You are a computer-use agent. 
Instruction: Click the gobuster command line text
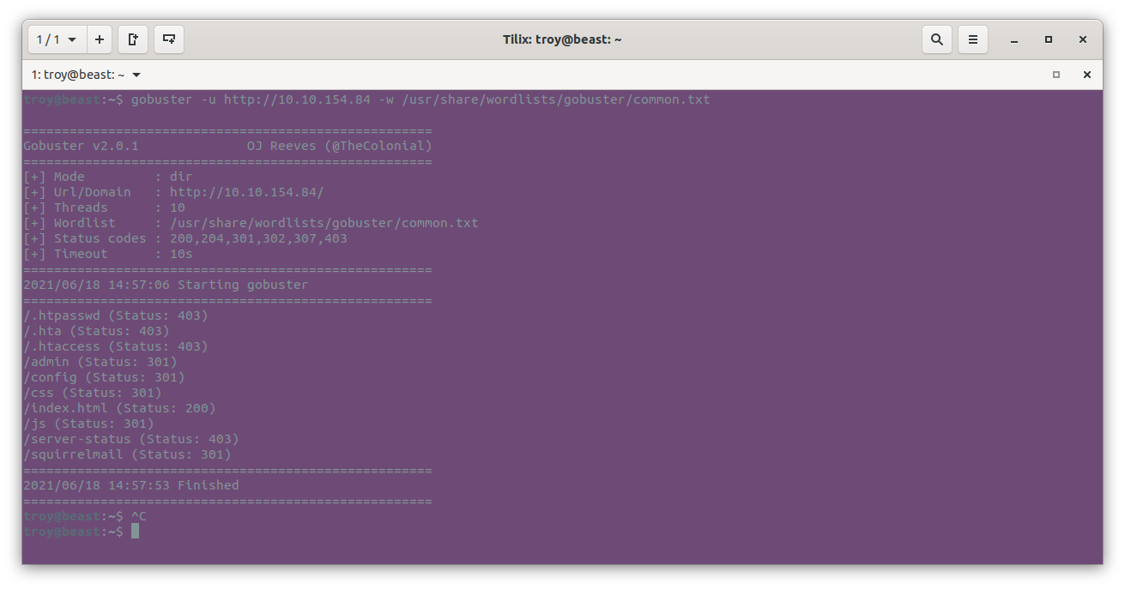coord(420,99)
